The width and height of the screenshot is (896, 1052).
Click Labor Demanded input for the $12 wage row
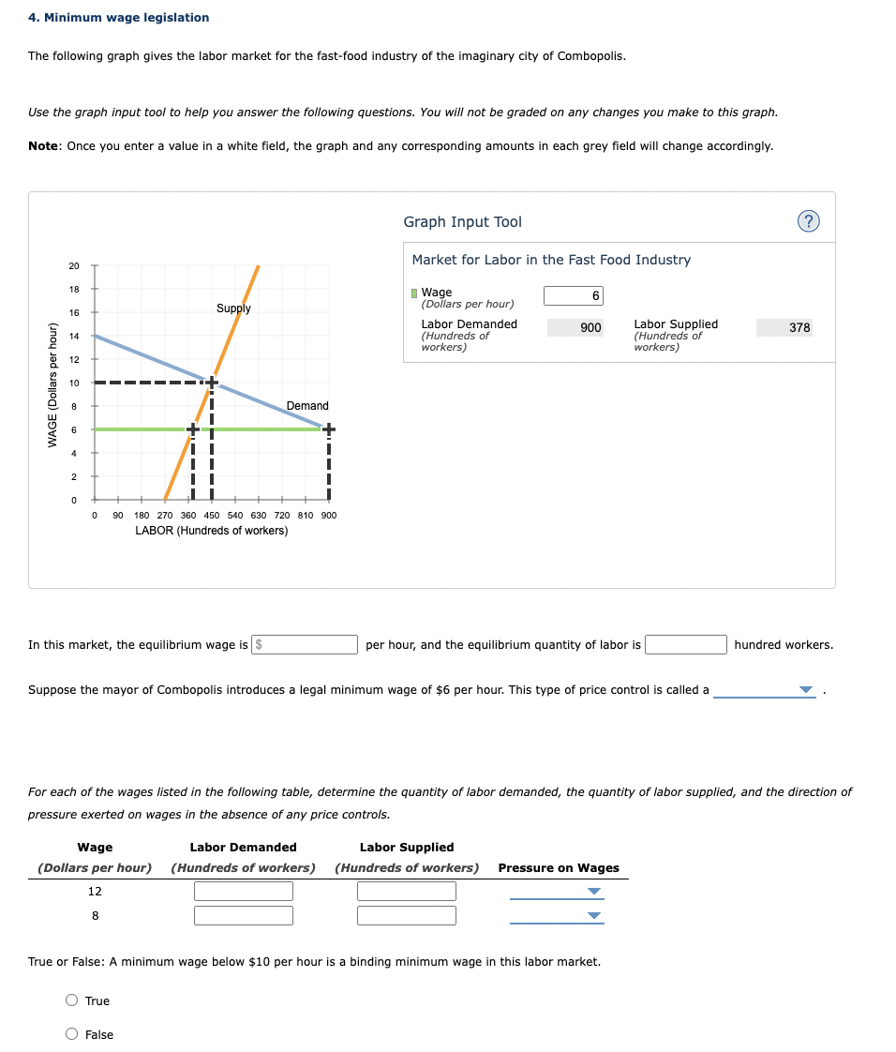(x=243, y=891)
